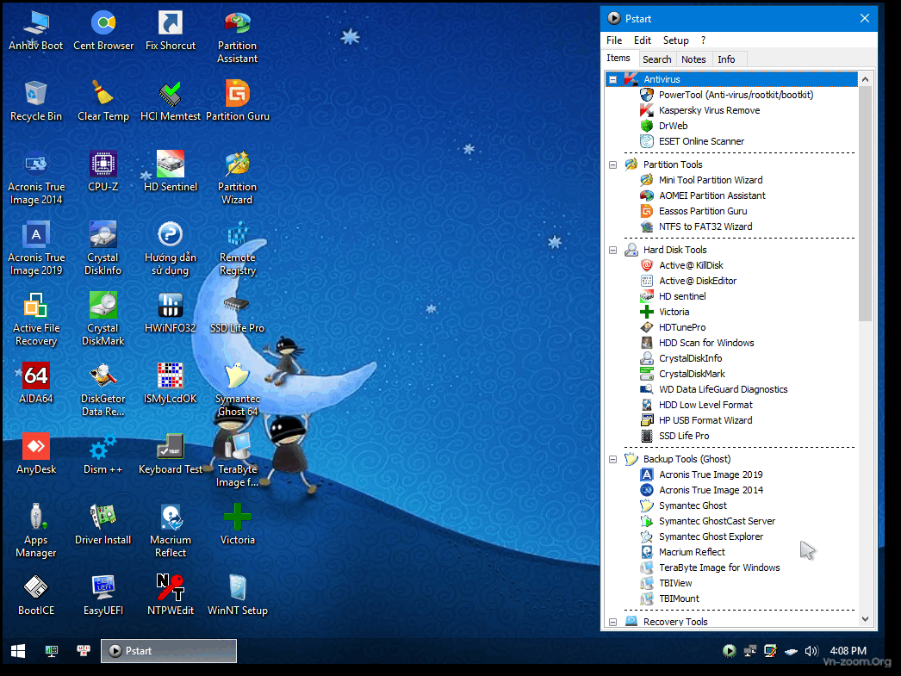The image size is (901, 676).
Task: Open the Cent Browser desktop icon
Action: [x=103, y=24]
